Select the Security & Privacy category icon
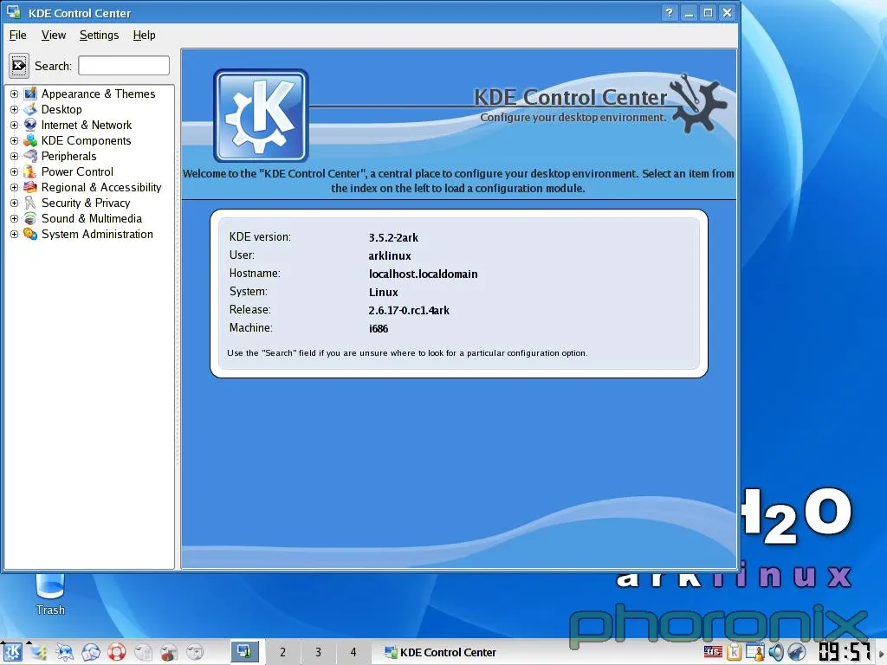The width and height of the screenshot is (887, 665). point(30,203)
